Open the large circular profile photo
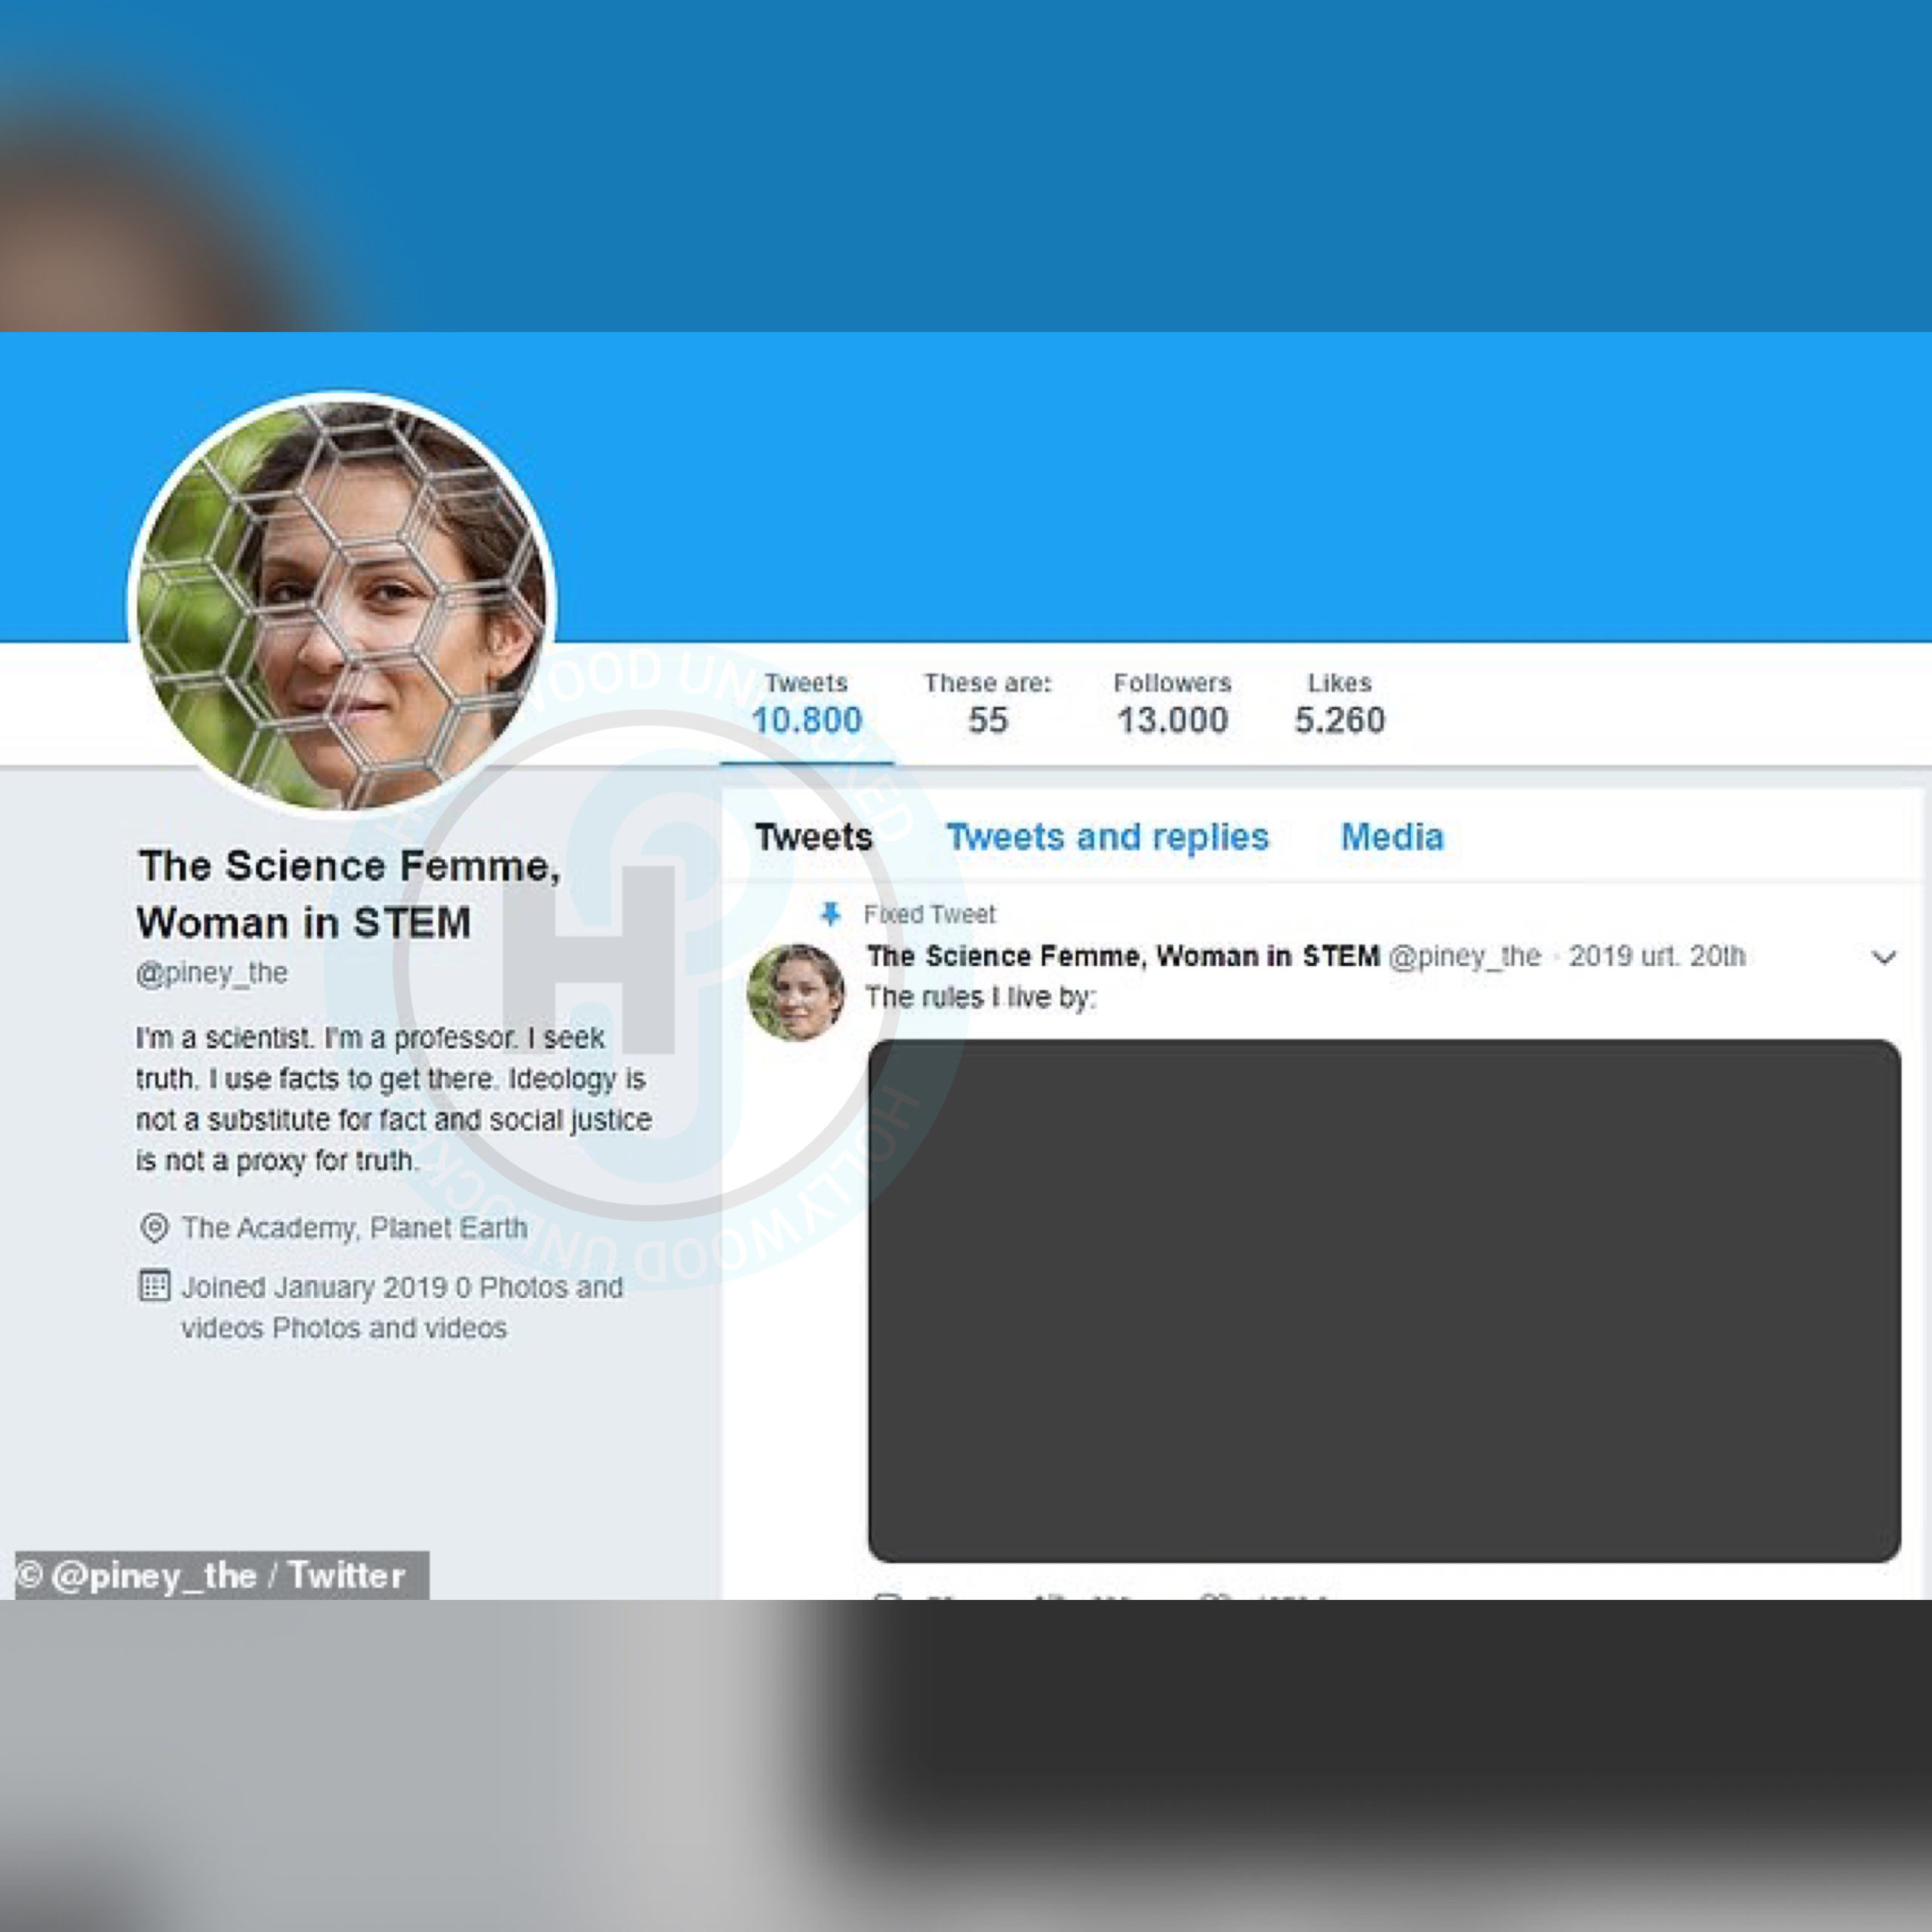 (342, 604)
